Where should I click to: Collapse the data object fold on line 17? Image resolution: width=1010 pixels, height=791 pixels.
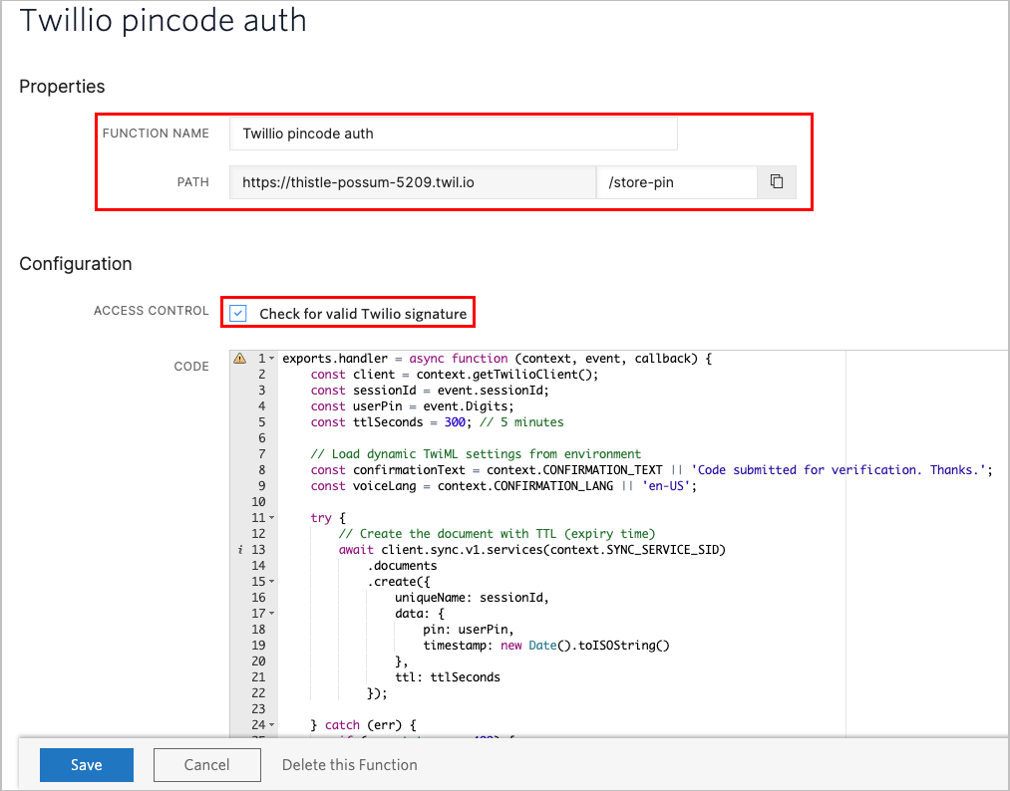point(272,614)
